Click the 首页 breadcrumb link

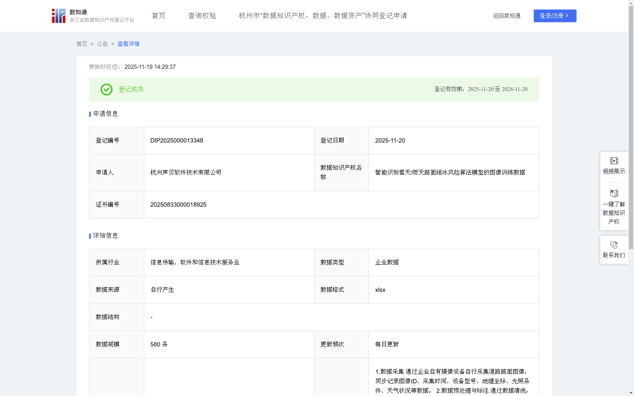(x=82, y=44)
